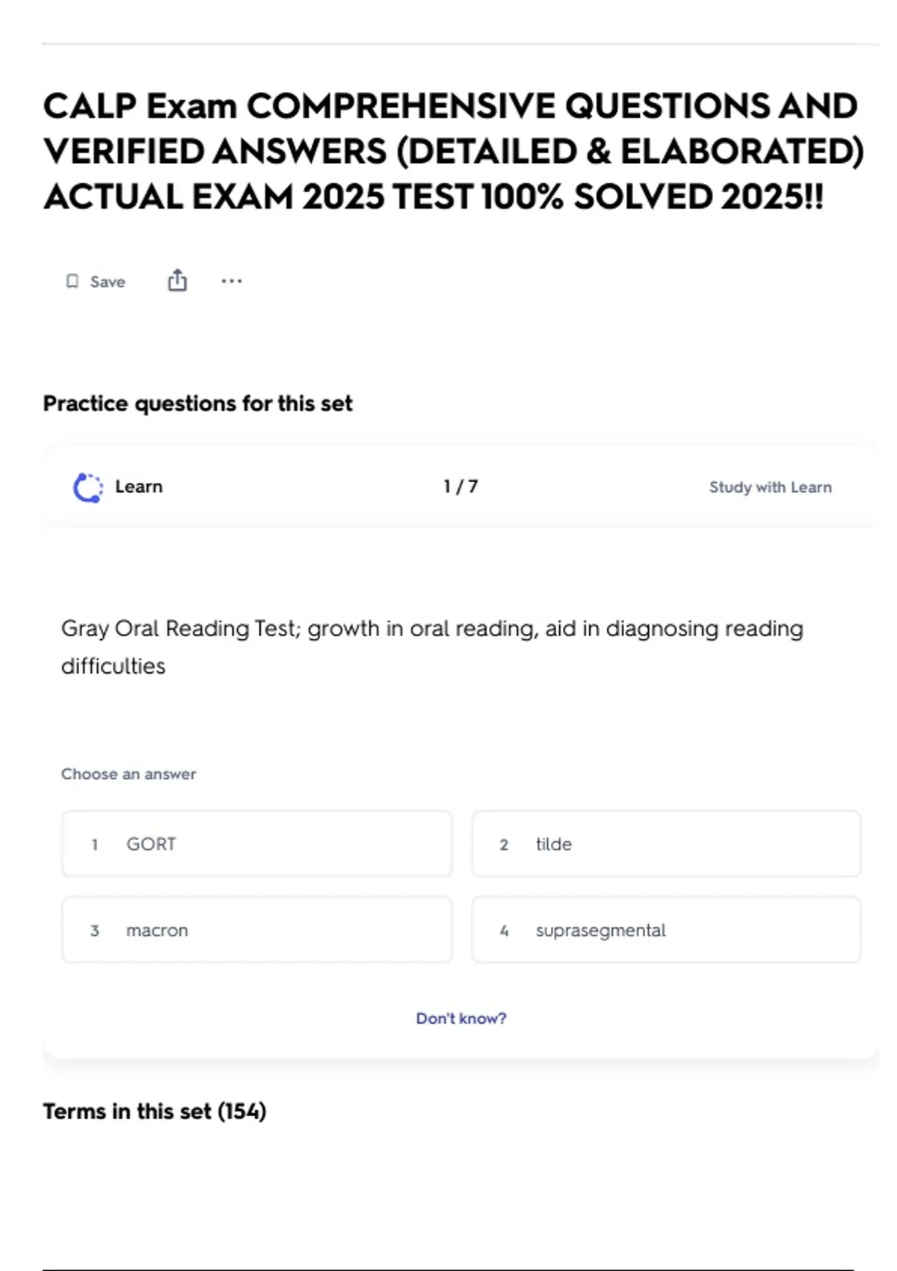This screenshot has height=1271, width=897.
Task: Click the number 4 beside suprasegmental
Action: point(504,931)
